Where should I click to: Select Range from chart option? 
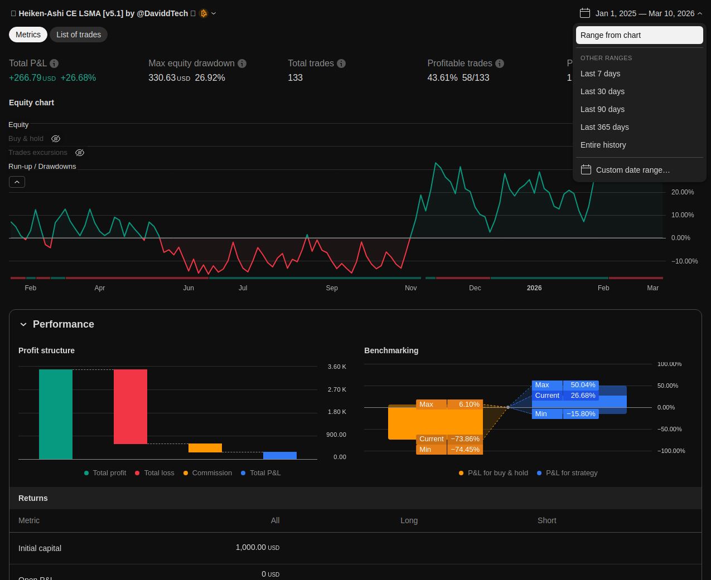click(x=639, y=35)
